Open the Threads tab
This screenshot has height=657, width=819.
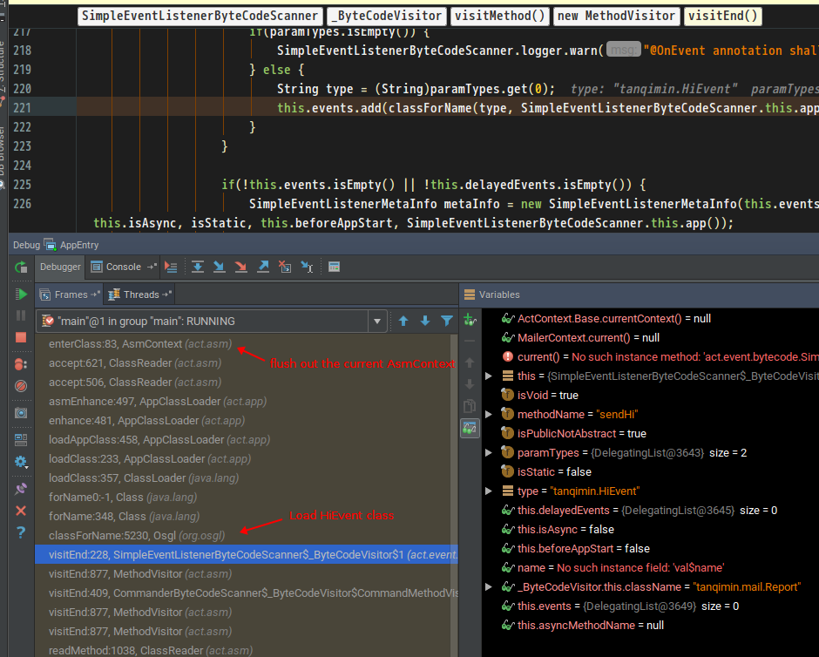(139, 295)
